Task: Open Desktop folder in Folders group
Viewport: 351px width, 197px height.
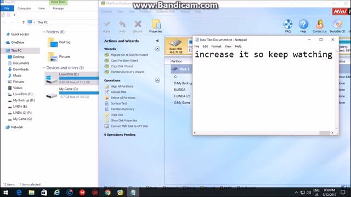Action: click(59, 42)
